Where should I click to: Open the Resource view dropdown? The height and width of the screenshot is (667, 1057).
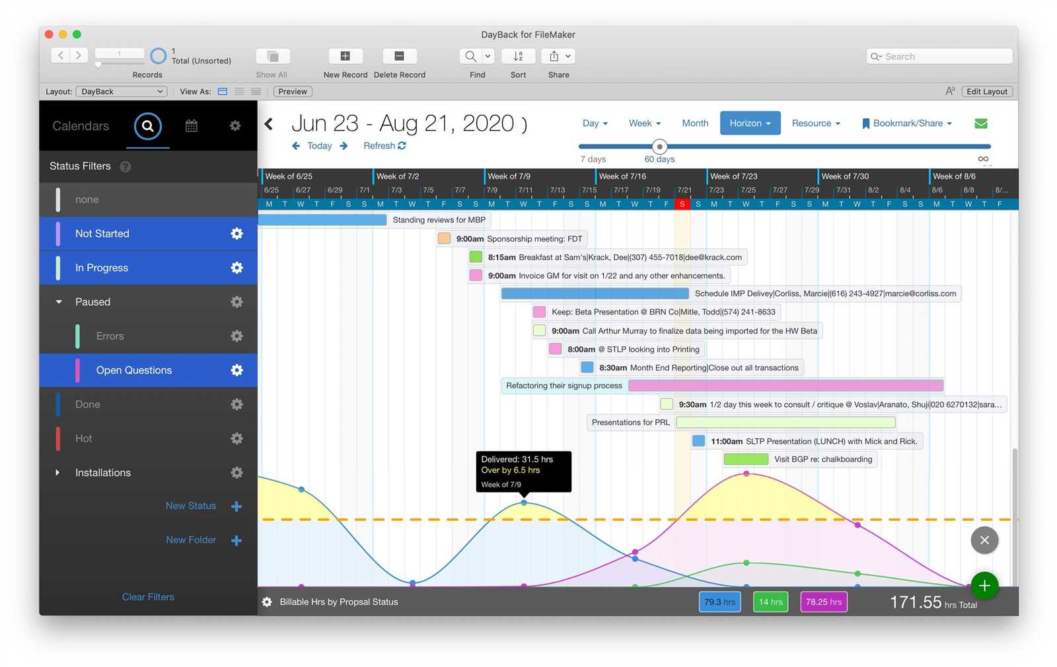(x=816, y=123)
